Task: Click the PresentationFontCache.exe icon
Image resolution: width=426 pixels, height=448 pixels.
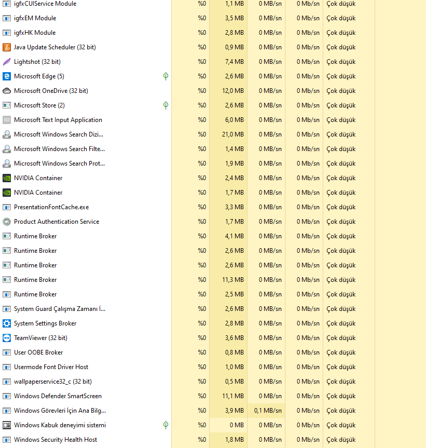Action: tap(7, 207)
